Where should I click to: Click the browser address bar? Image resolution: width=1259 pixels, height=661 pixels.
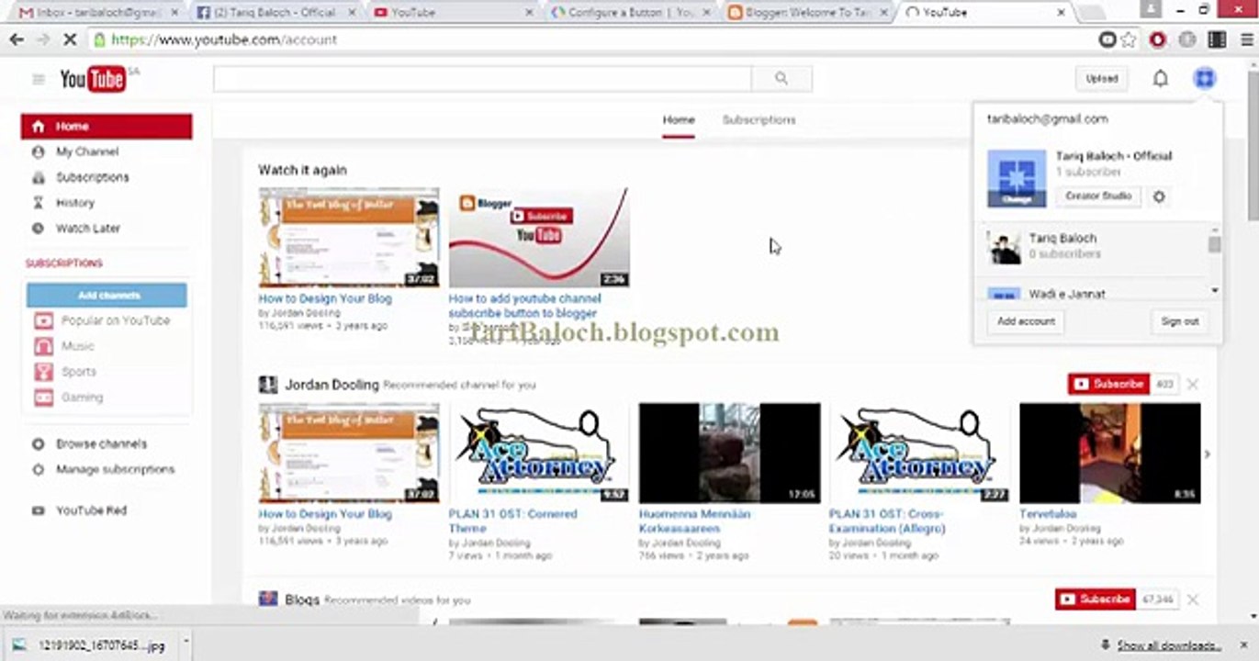[x=597, y=39]
